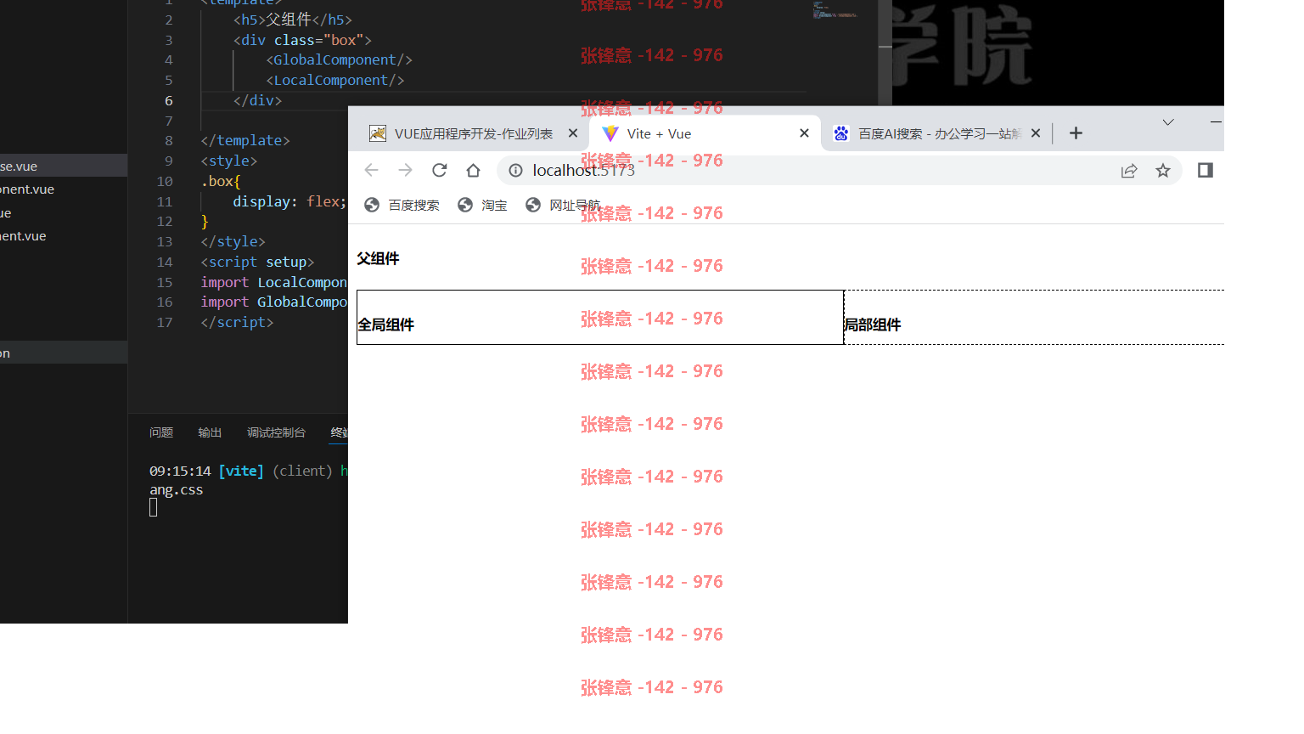Expand the tab search chevron
Screen dimensions: 1304x734
[1168, 122]
